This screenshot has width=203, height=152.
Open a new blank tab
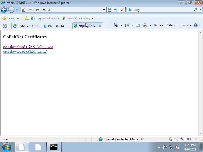[x=107, y=26]
